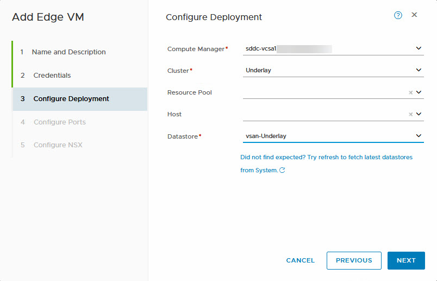Screen dimensions: 437x281
Task: Expand the Compute Manager dropdown arrow
Action: [419, 48]
